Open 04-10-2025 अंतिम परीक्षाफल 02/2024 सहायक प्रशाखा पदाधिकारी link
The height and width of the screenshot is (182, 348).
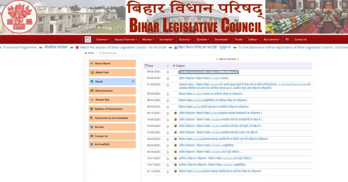pos(220,113)
